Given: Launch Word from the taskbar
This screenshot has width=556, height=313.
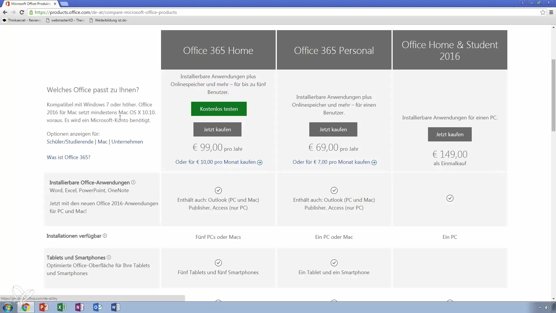Looking at the screenshot, I should point(115,307).
